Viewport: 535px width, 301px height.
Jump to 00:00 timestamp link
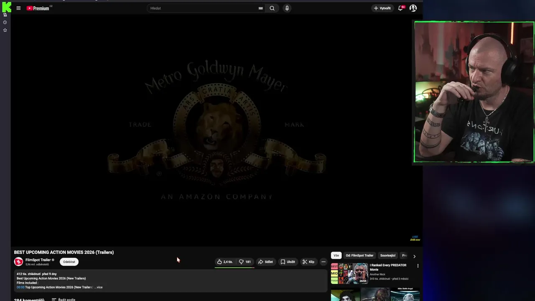pyautogui.click(x=20, y=287)
